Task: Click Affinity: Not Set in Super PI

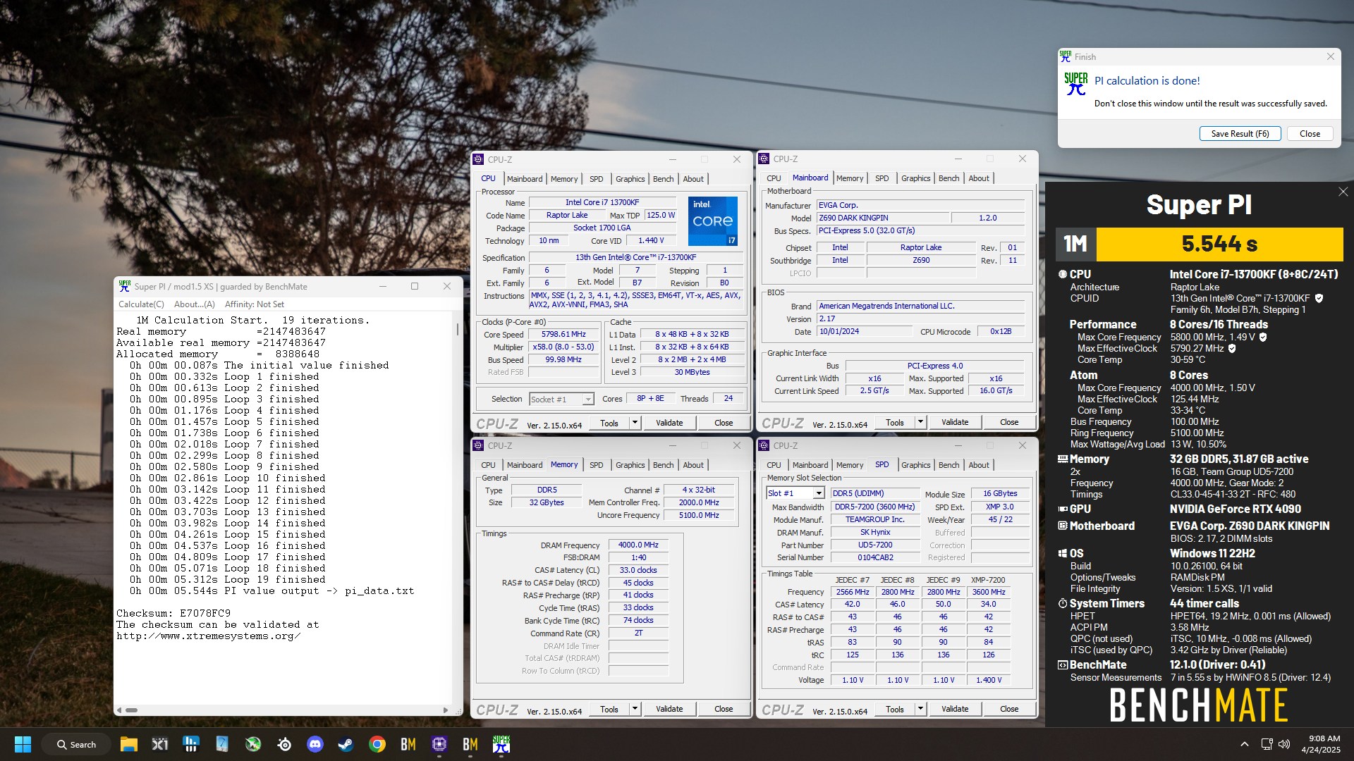Action: pos(255,304)
